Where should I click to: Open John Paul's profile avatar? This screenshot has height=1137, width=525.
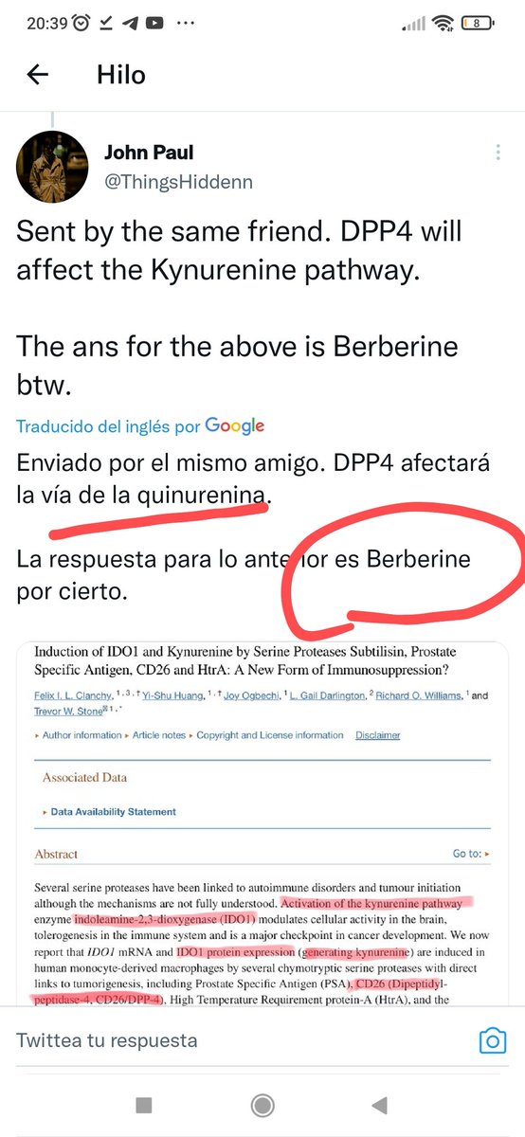point(52,167)
